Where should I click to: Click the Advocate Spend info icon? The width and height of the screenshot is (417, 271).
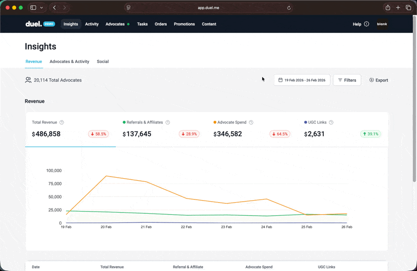[x=251, y=122]
